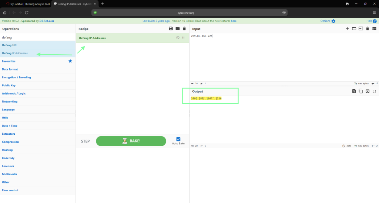Clear input and output with trash icon
The height and width of the screenshot is (203, 379).
coord(368,29)
